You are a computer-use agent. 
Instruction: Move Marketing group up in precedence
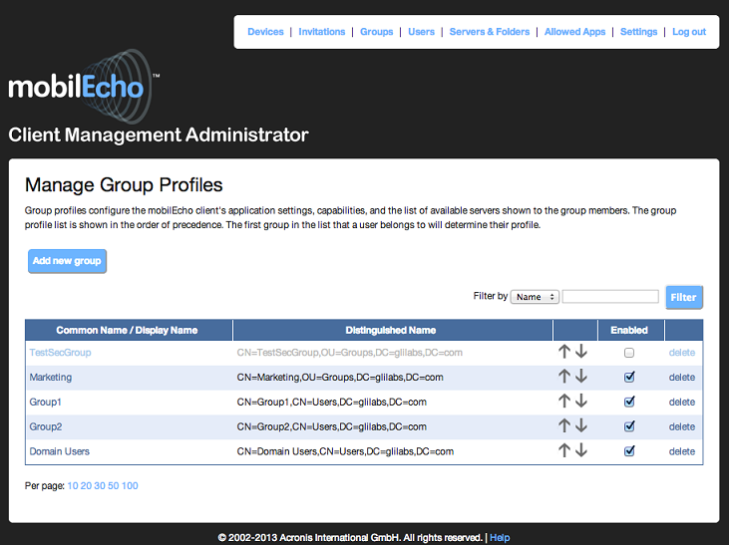pyautogui.click(x=563, y=377)
